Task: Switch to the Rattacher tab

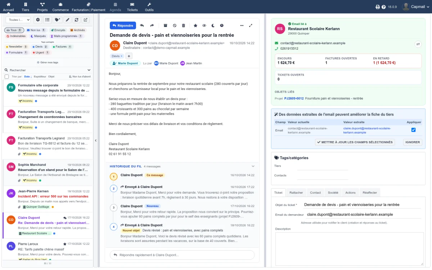Action: pos(296,193)
